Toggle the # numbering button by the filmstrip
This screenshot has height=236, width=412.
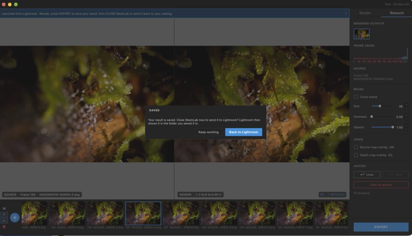click(x=4, y=215)
